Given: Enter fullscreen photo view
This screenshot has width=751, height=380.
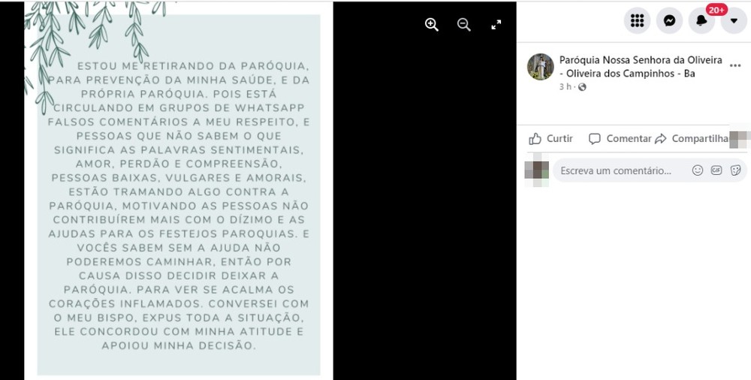Looking at the screenshot, I should click(496, 25).
